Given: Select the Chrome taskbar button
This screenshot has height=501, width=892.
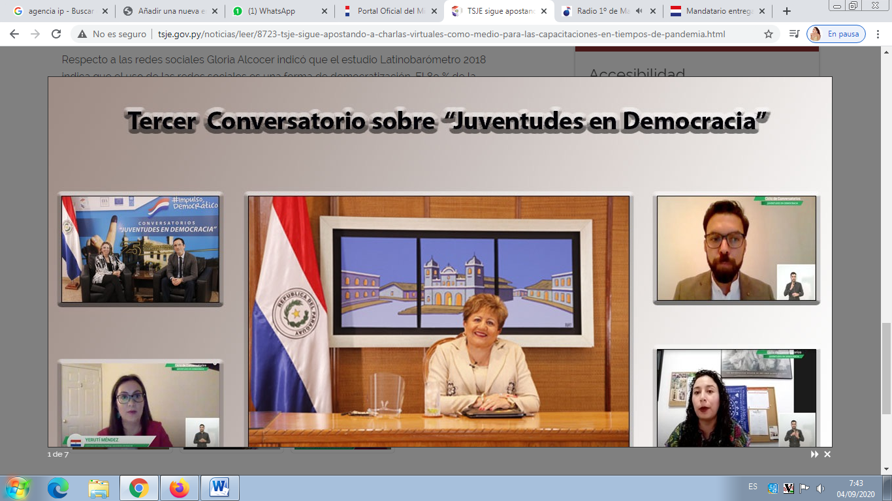Looking at the screenshot, I should coord(138,488).
